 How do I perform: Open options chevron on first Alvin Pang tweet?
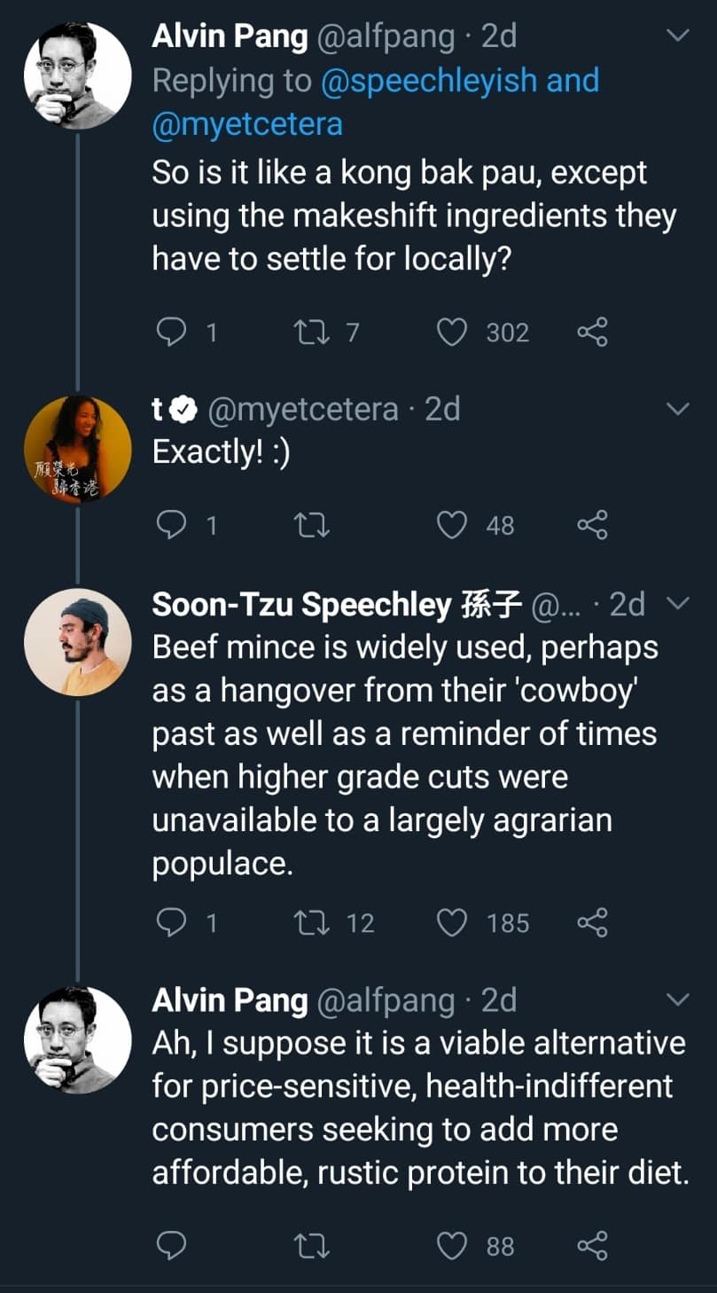(677, 37)
